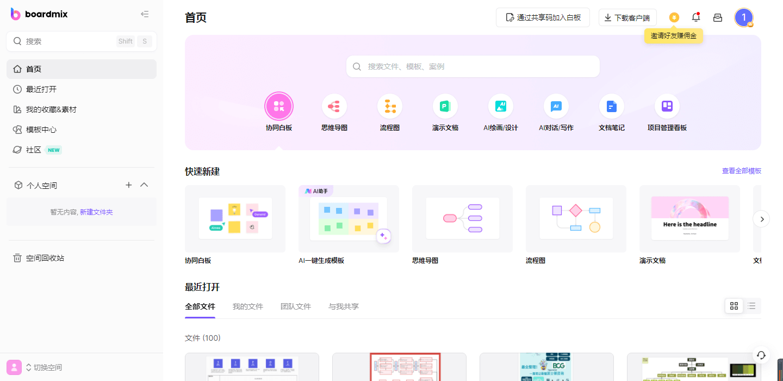Switch to 我的文件 tab
This screenshot has width=783, height=381.
coord(248,307)
